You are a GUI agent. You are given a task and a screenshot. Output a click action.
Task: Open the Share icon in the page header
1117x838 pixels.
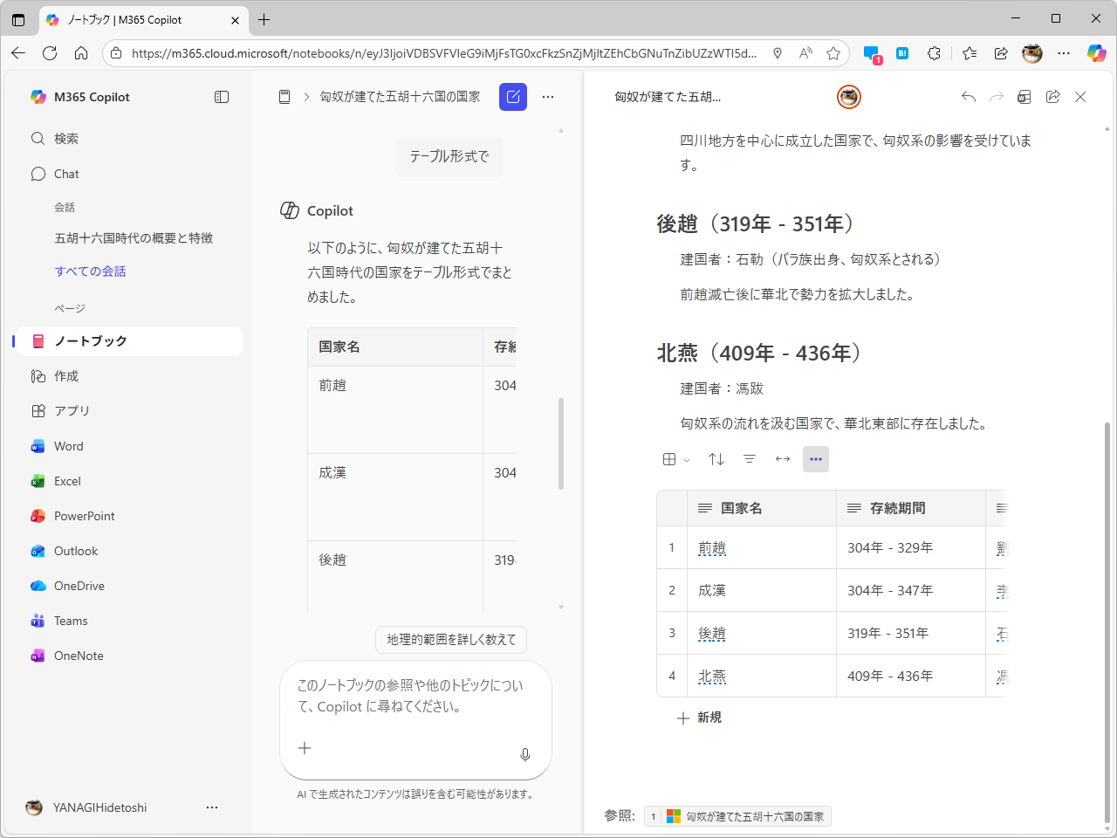tap(1052, 97)
